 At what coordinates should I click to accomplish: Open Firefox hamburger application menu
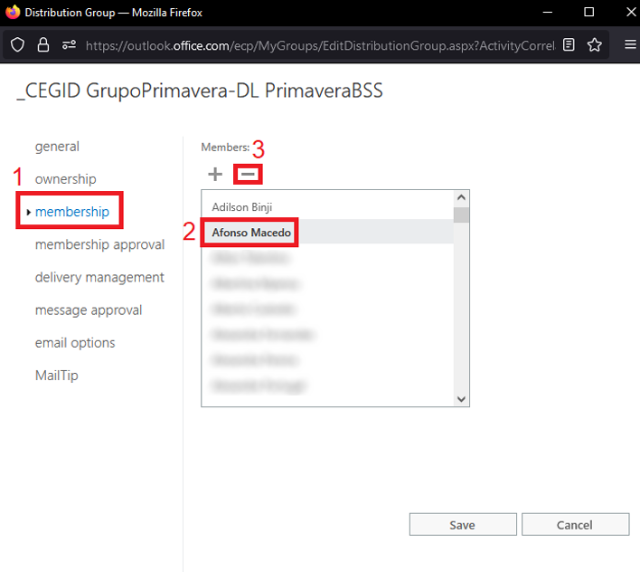[x=630, y=44]
